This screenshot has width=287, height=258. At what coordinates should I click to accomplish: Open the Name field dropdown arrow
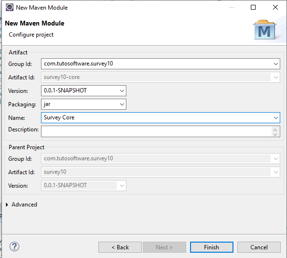[275, 118]
